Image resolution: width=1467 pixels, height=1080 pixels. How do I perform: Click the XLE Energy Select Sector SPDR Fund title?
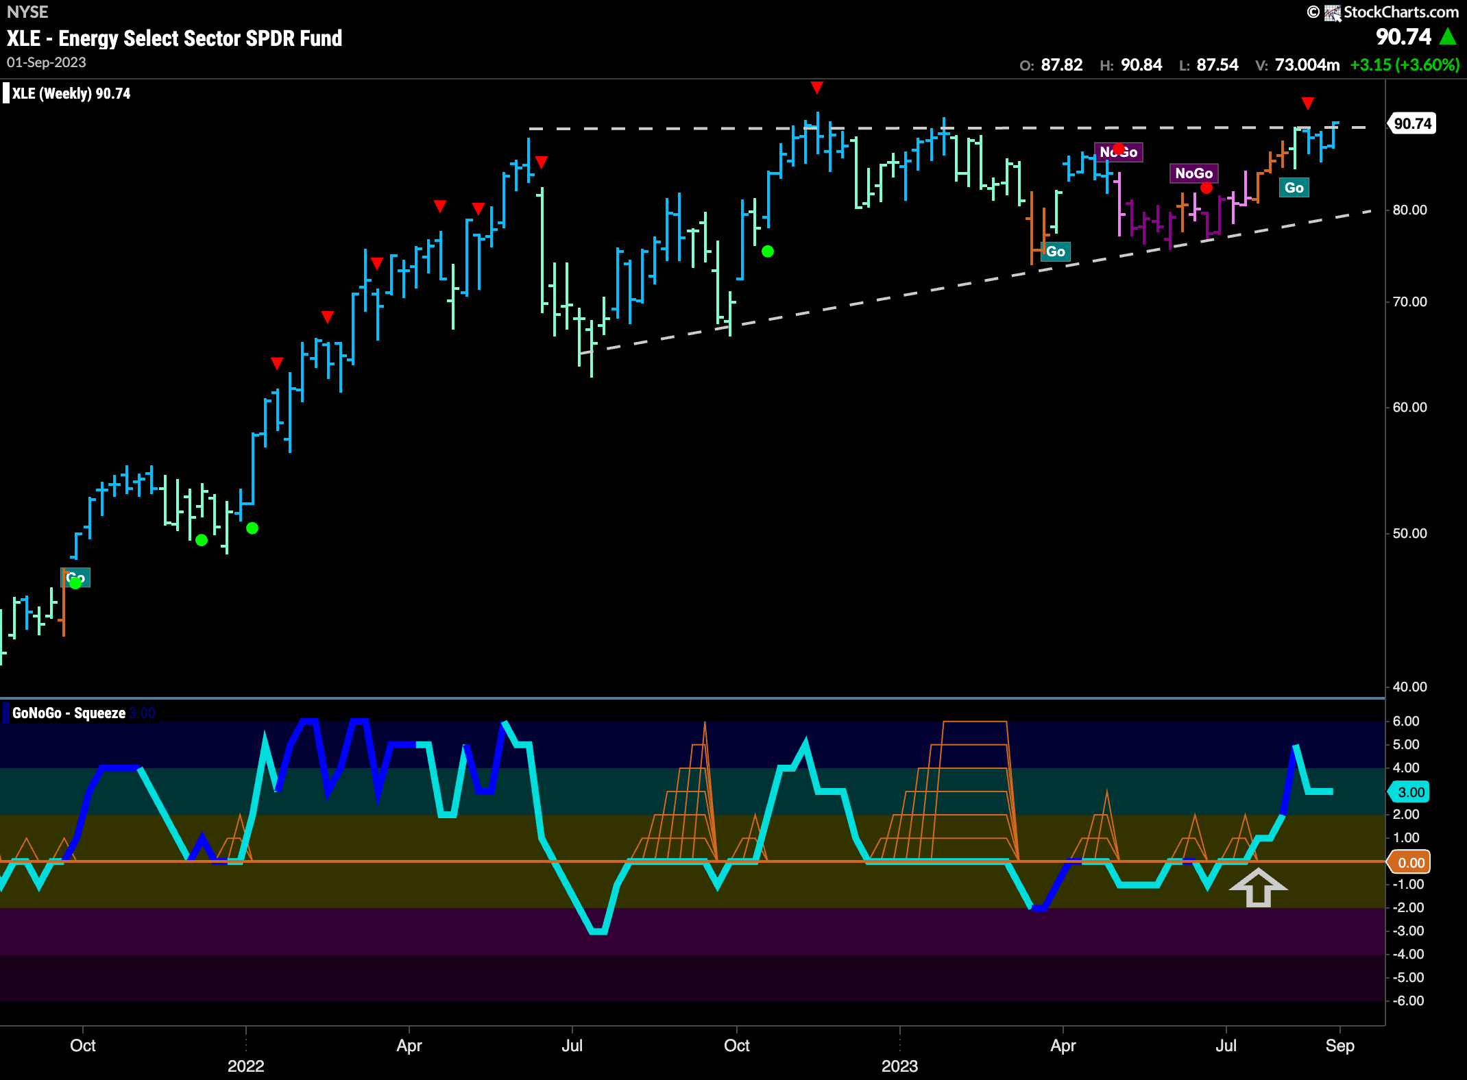click(174, 38)
